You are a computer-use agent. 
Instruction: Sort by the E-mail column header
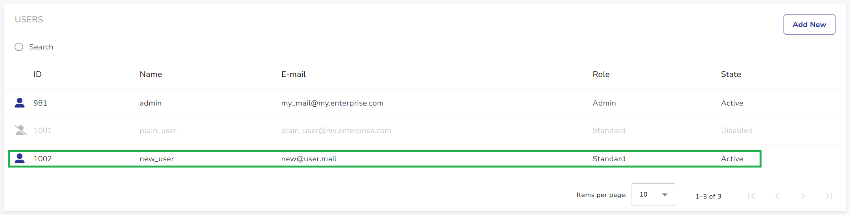[x=293, y=74]
